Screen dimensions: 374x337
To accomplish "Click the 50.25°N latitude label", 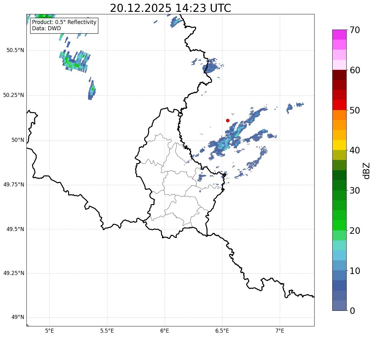I will (x=14, y=95).
